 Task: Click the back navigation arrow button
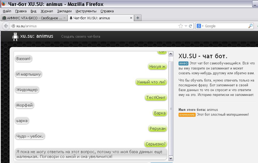pyautogui.click(x=6, y=26)
